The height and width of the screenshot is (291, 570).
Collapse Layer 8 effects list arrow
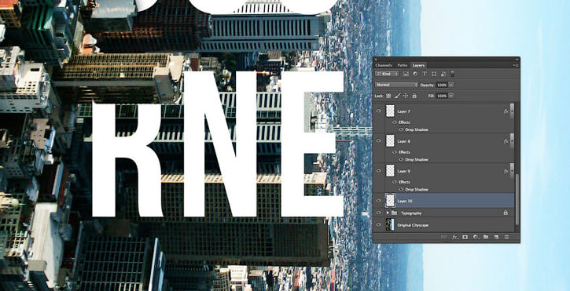(x=512, y=141)
